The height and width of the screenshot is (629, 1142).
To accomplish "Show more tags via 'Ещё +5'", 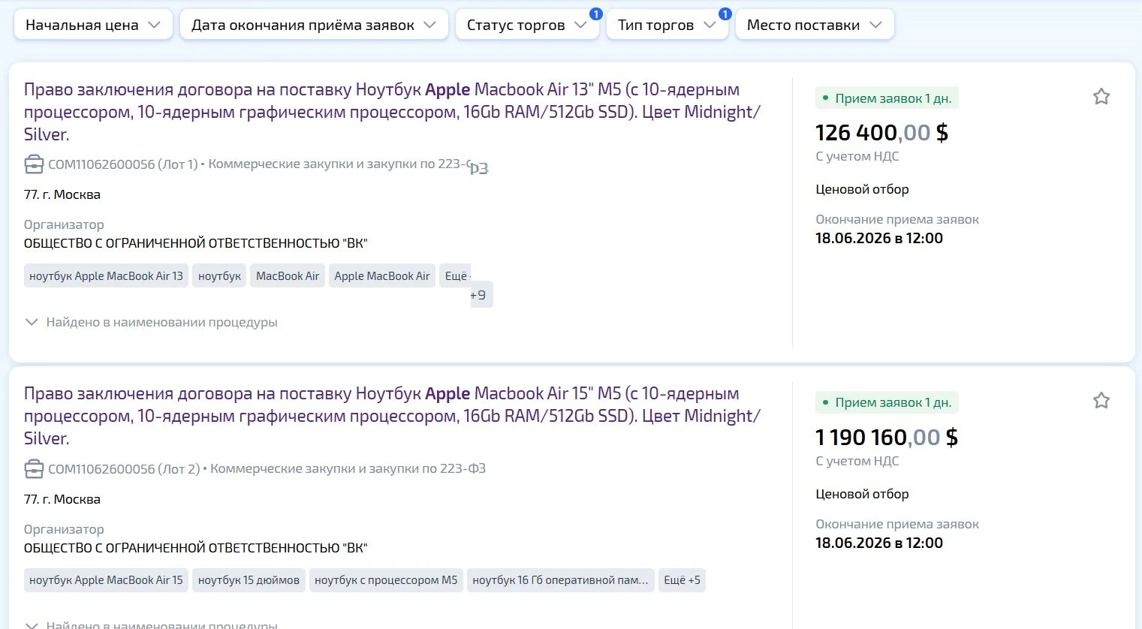I will pos(682,580).
